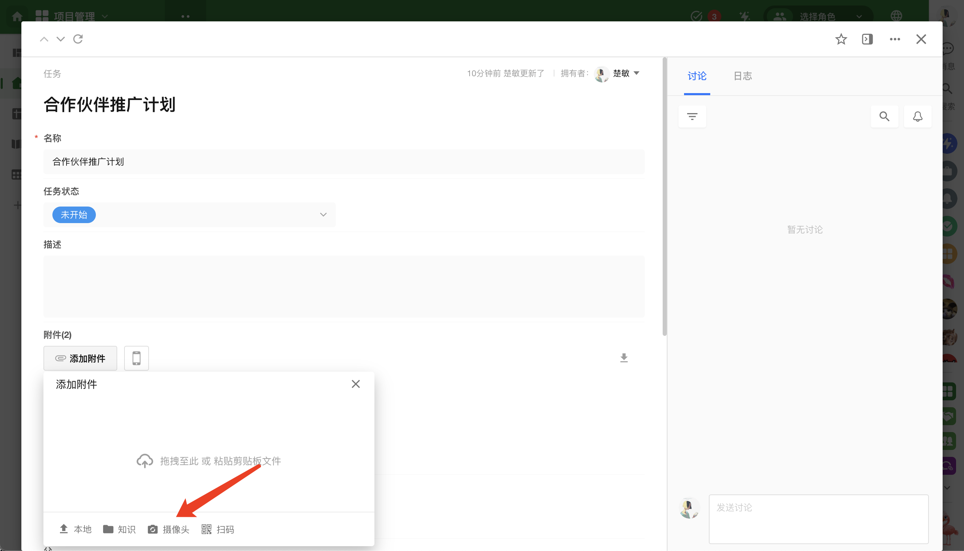Select the 讨论 tab

pos(697,76)
